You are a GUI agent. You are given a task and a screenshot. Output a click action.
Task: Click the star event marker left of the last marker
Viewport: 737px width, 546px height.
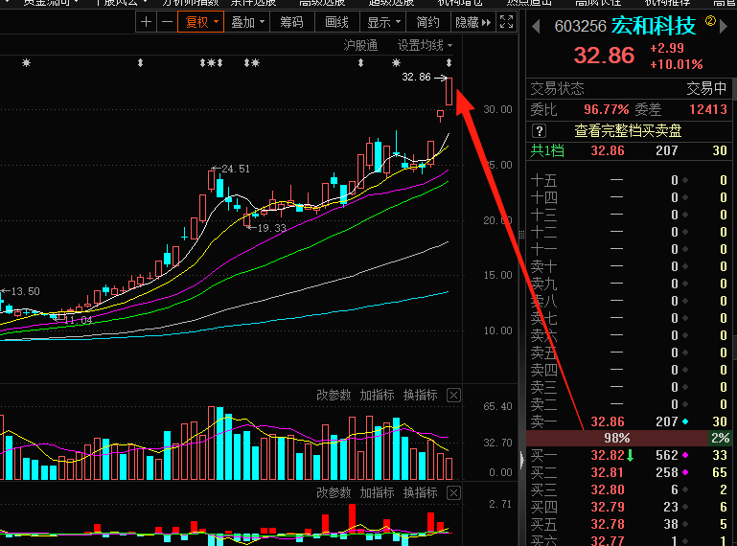[x=396, y=62]
